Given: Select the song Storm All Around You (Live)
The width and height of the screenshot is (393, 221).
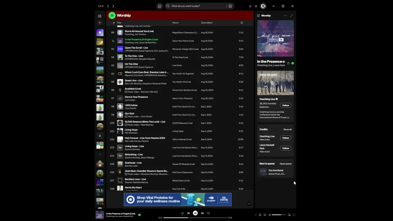Looking at the screenshot, I should [x=139, y=31].
